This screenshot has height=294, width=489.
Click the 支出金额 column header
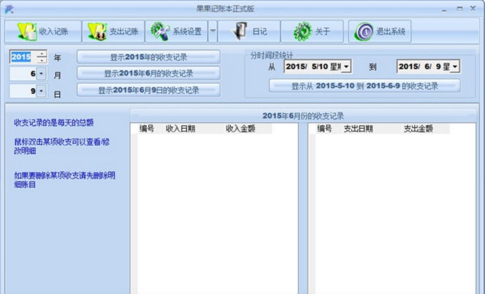[418, 128]
